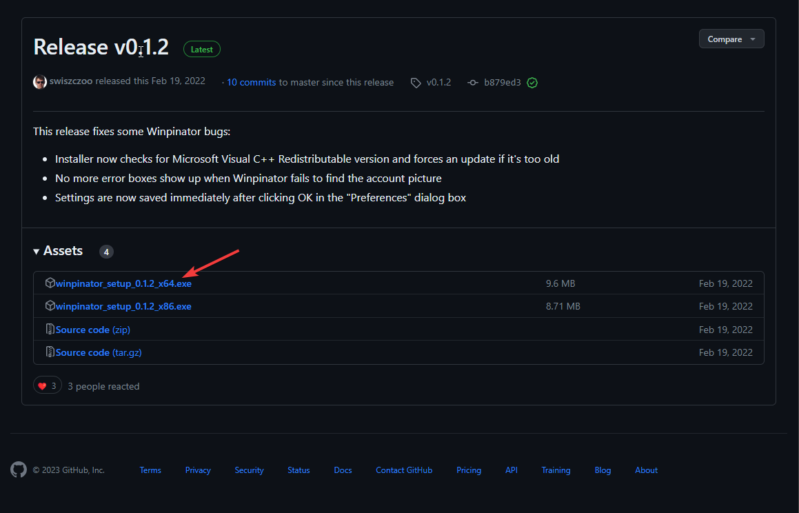The height and width of the screenshot is (513, 799).
Task: Click the 9.6 MB file size
Action: (x=560, y=283)
